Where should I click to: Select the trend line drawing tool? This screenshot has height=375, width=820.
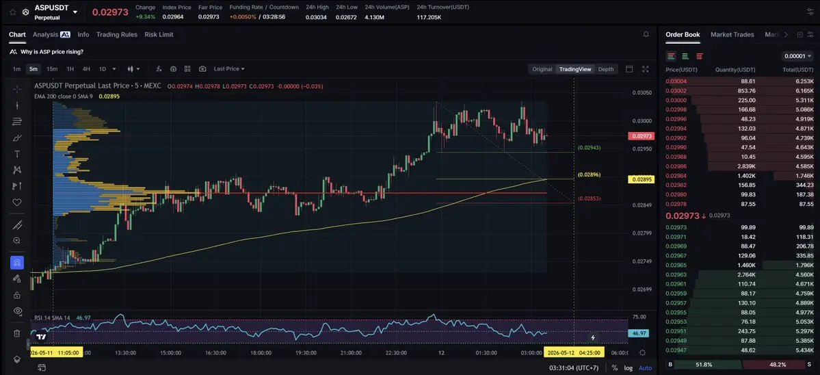point(16,105)
